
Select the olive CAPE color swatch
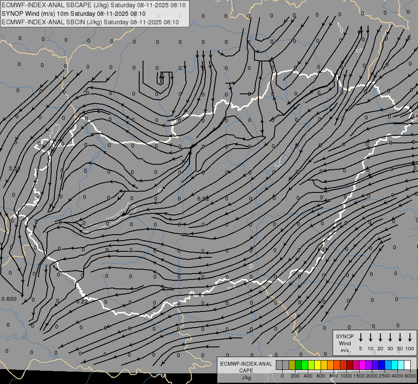[x=292, y=365]
